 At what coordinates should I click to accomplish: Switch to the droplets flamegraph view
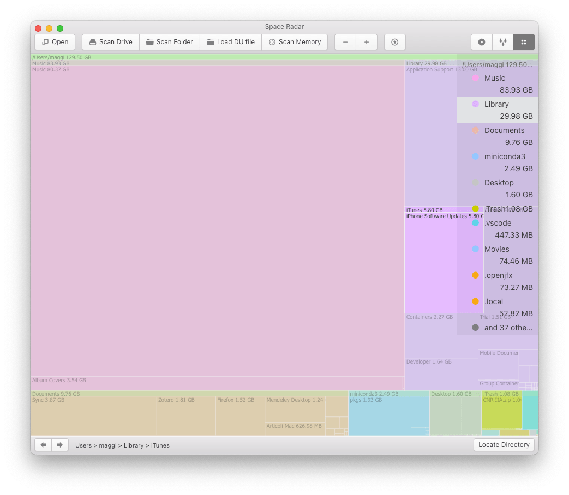pos(502,42)
